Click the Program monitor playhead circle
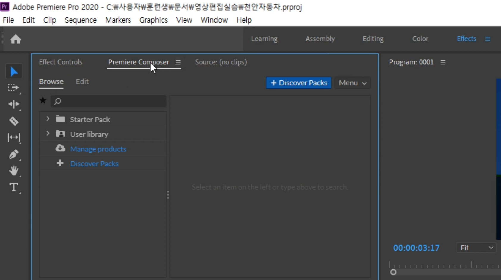This screenshot has height=280, width=501. click(393, 272)
